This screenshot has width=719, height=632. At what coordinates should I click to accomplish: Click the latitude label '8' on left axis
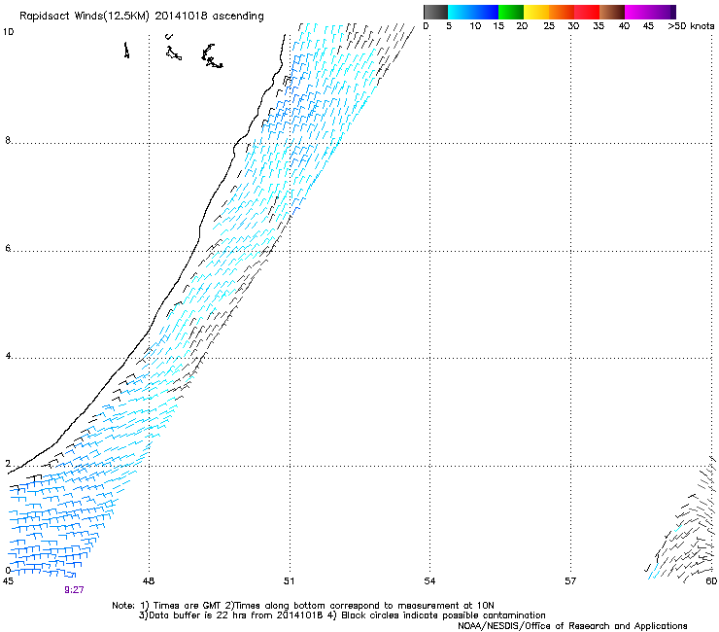tap(8, 140)
